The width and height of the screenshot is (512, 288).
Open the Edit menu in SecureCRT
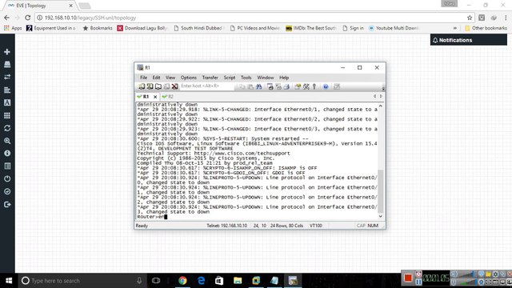tap(156, 78)
